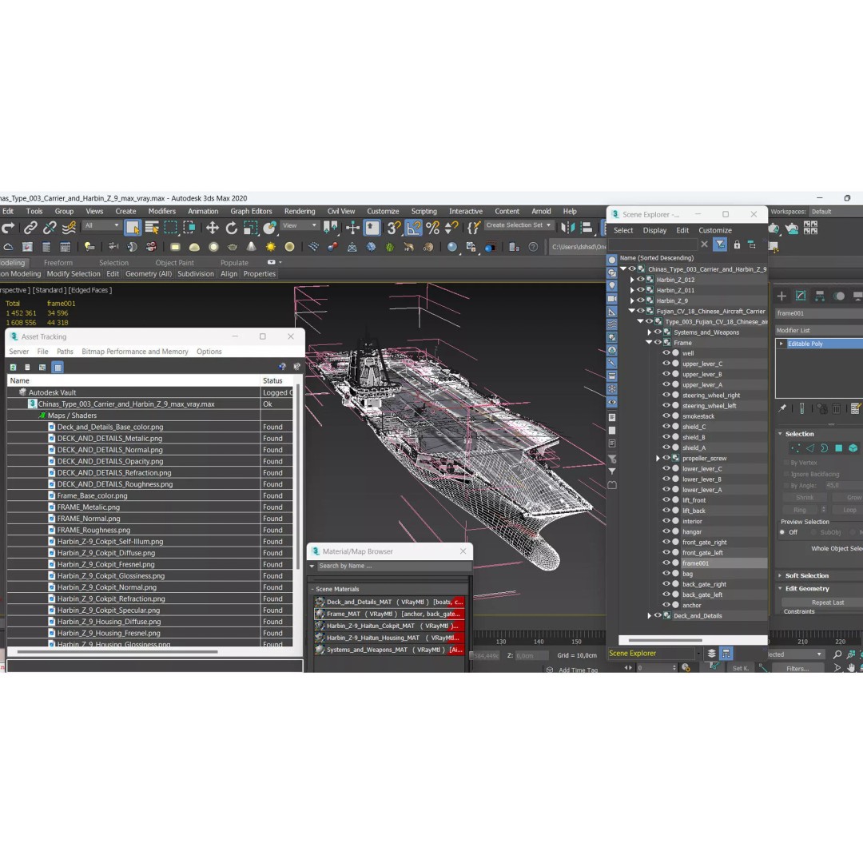
Task: Click the Mirror tool icon
Action: pos(567,228)
